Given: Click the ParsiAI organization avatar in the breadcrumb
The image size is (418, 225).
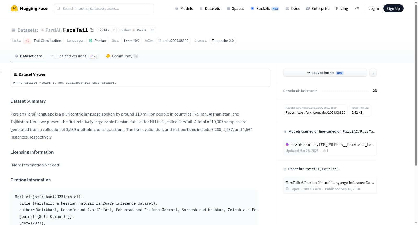Looking at the screenshot, I should [43, 30].
